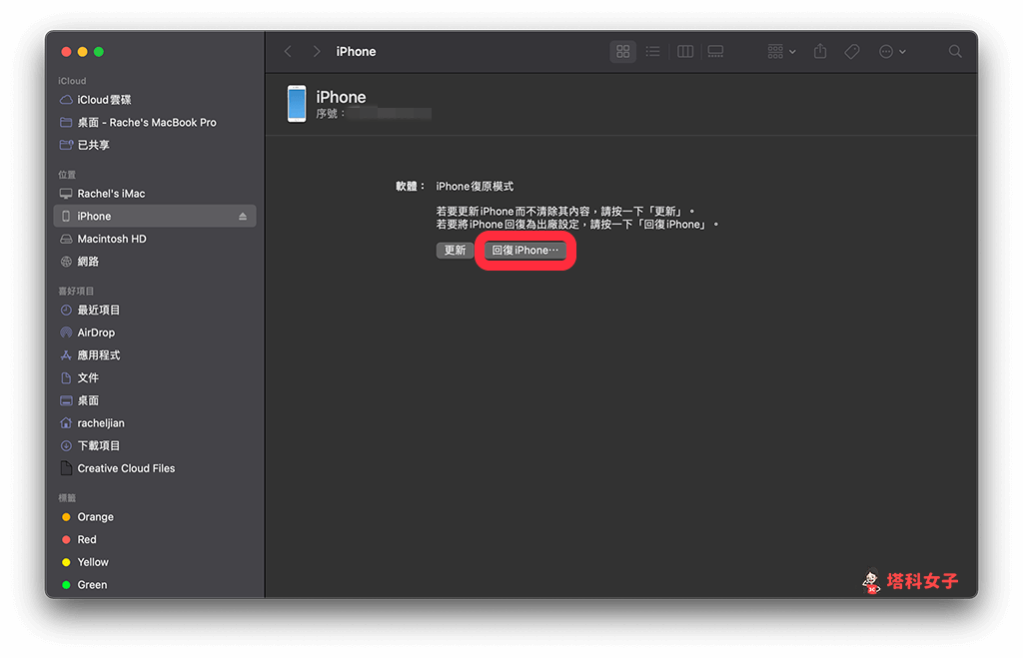Switch to list view
The image size is (1023, 658).
[652, 52]
